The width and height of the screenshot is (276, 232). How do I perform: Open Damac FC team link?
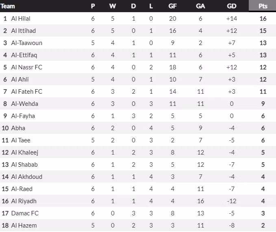[x=25, y=213]
